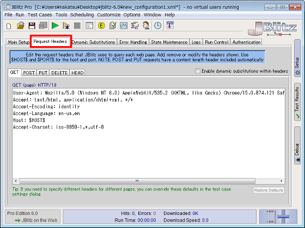Show the graph chart icon

point(124,26)
